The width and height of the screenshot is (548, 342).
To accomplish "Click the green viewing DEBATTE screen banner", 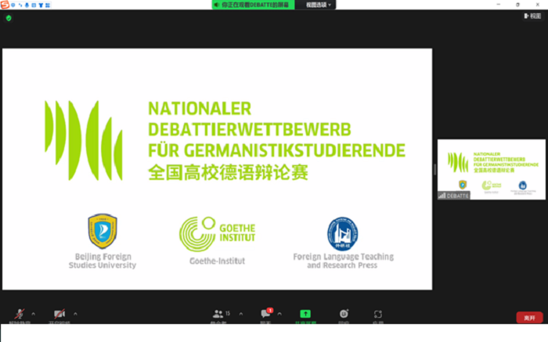I will [254, 5].
